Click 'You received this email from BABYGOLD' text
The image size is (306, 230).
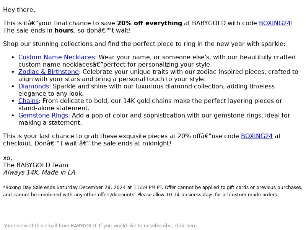click(50, 226)
